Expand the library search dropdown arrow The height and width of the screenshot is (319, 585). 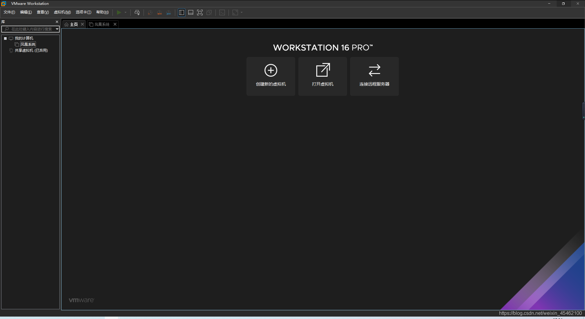tap(57, 29)
